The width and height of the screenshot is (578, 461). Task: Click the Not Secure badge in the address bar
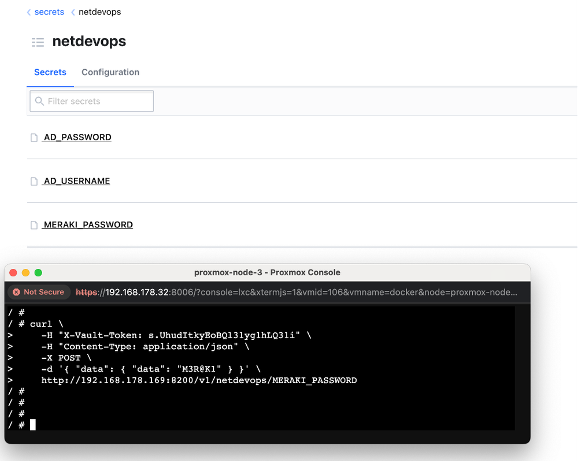click(x=39, y=292)
